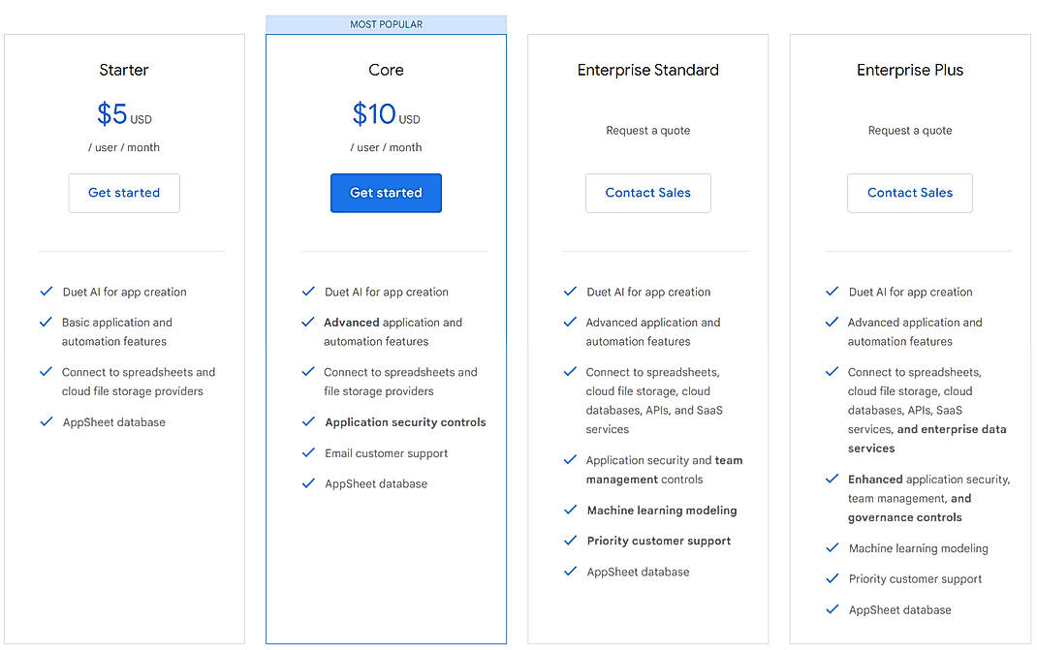
Task: Click the checkmark next to Machine learning modeling in Enterprise Standard
Action: 570,511
